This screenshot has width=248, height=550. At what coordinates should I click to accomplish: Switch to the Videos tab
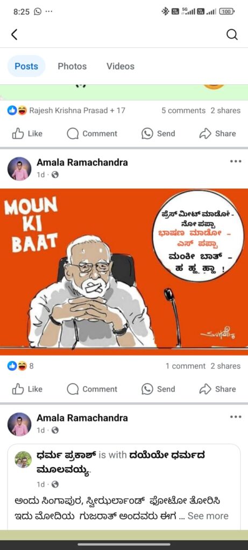pyautogui.click(x=121, y=66)
